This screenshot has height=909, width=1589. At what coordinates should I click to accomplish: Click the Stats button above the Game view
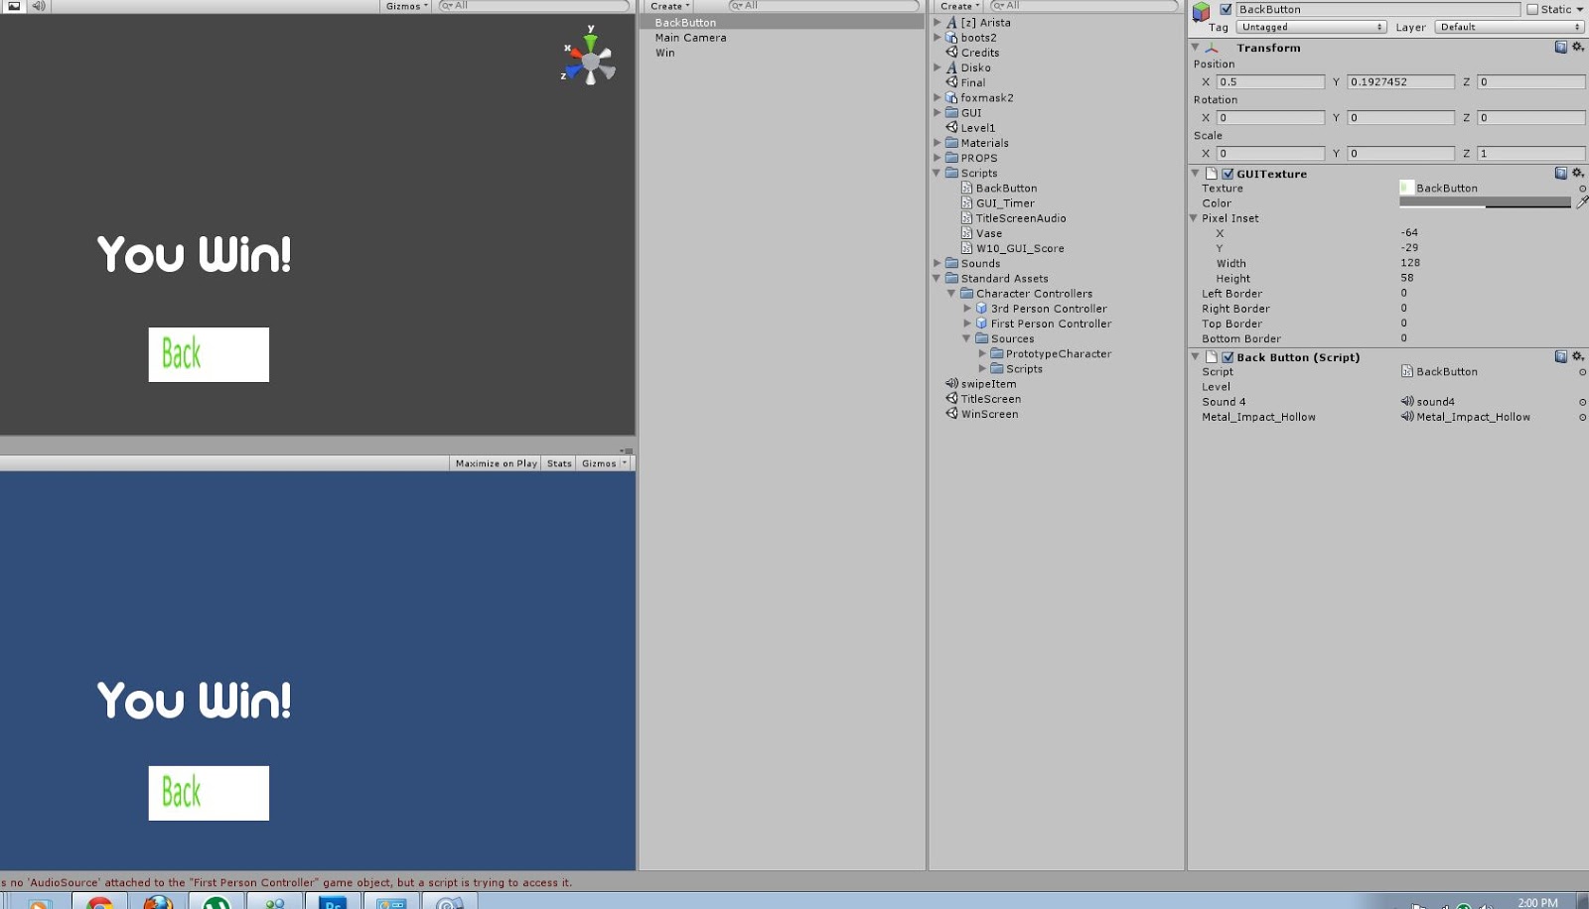click(558, 462)
